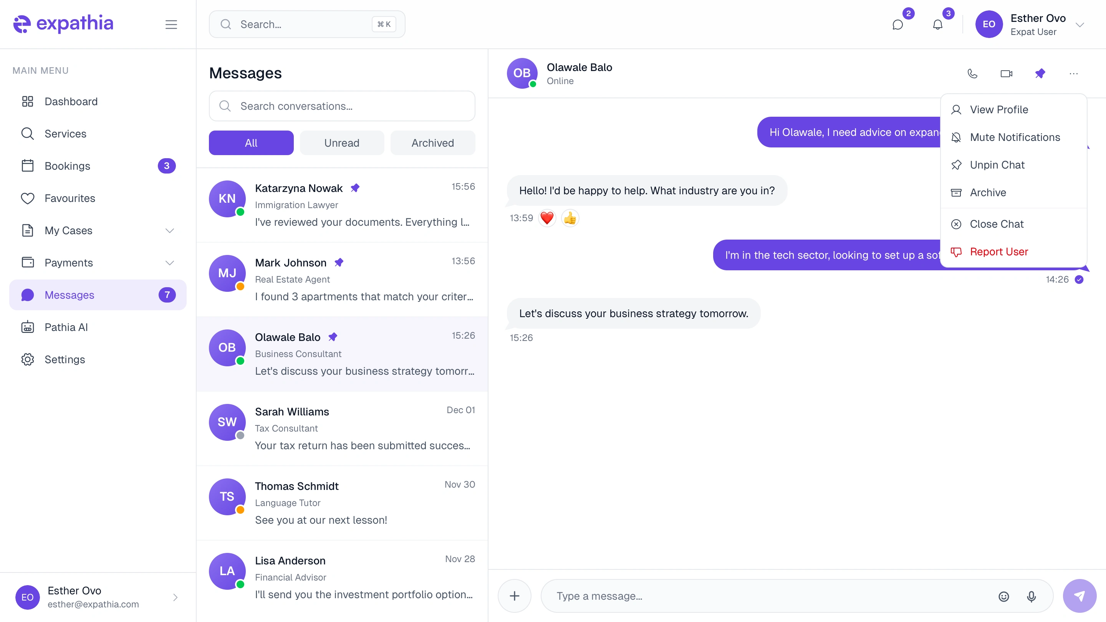Choose Unpin Chat in the context menu
The width and height of the screenshot is (1106, 622).
(997, 165)
